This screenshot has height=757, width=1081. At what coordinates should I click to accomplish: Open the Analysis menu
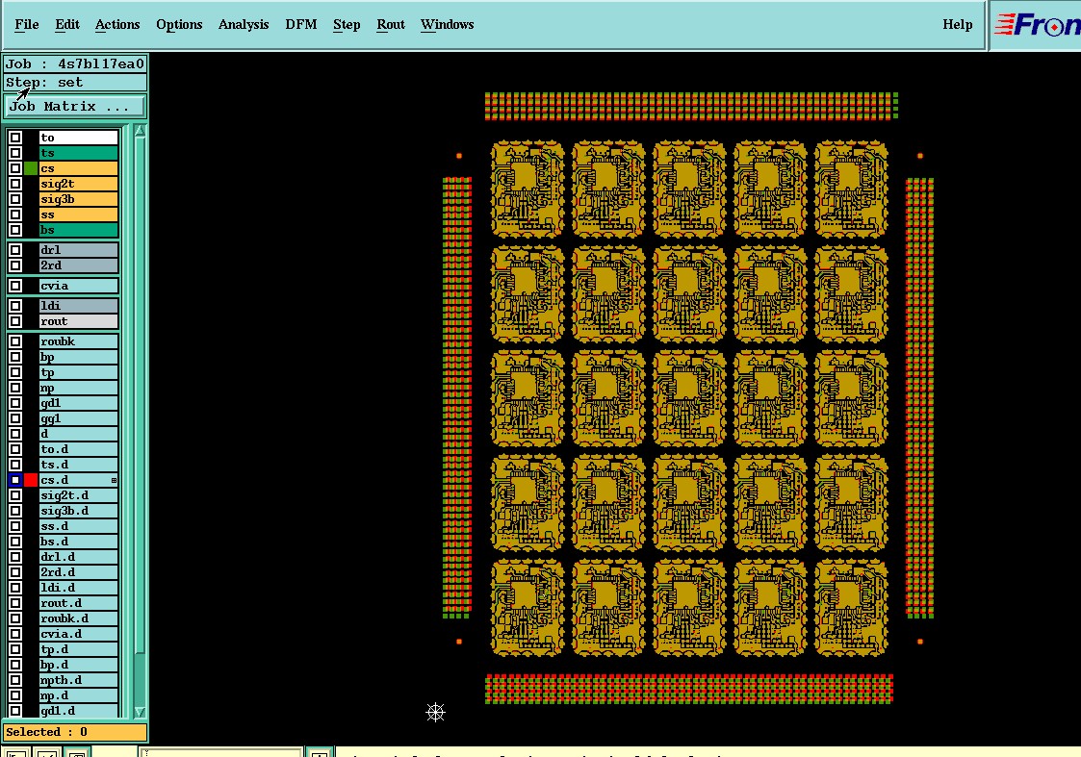click(244, 25)
